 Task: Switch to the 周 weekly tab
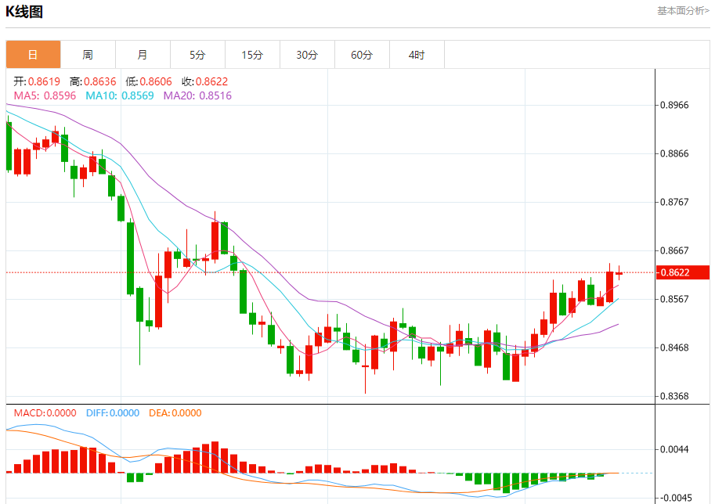(88, 55)
